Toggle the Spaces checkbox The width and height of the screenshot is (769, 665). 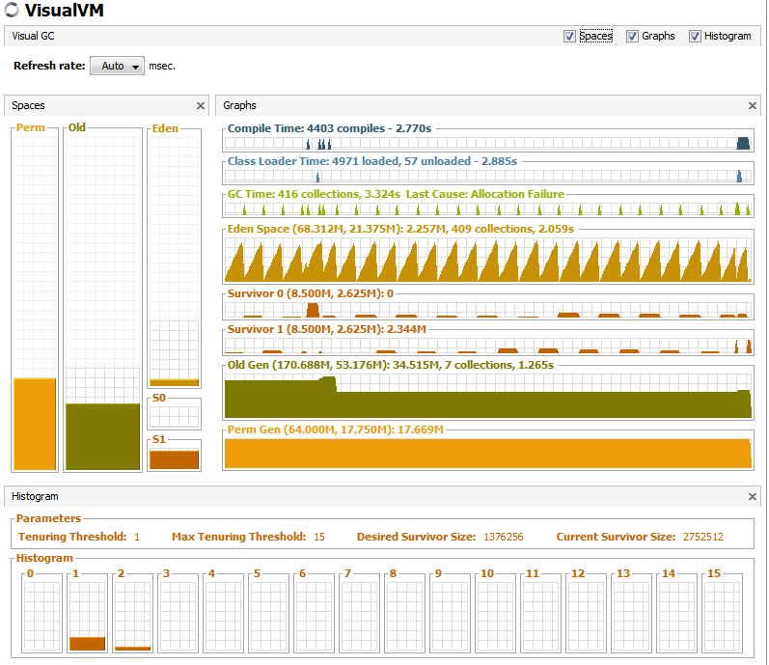[x=569, y=37]
